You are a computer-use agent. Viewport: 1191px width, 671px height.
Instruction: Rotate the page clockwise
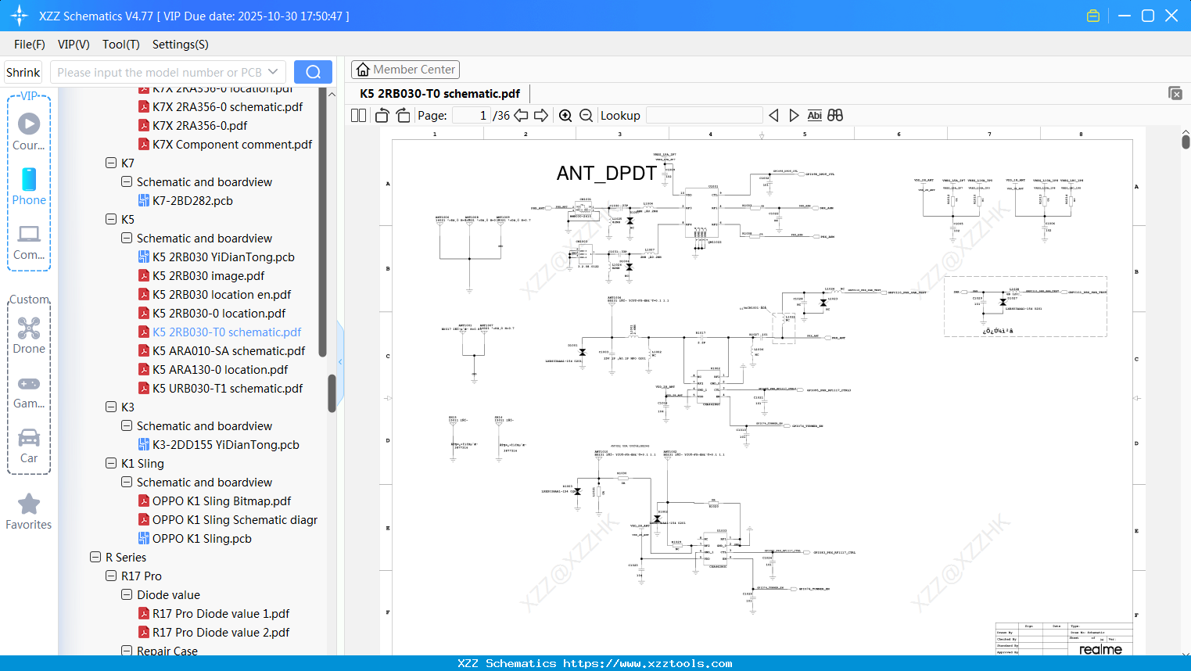(x=403, y=116)
